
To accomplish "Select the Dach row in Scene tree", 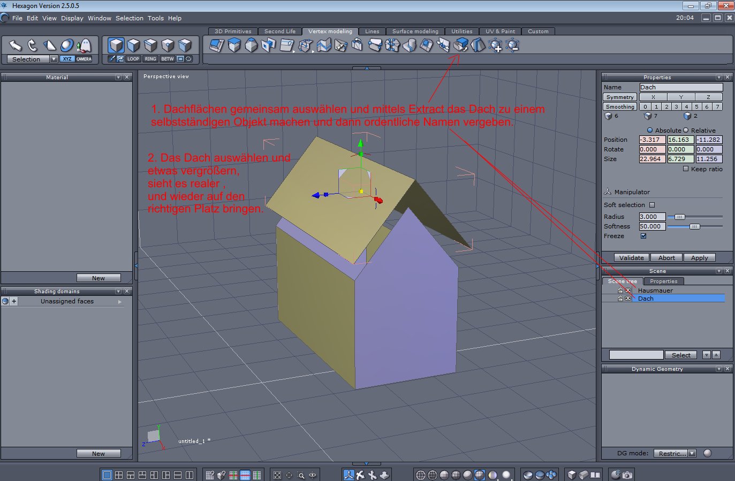I will (x=678, y=299).
